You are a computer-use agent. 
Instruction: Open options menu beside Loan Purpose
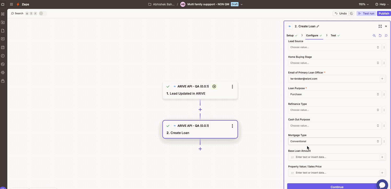click(x=384, y=94)
